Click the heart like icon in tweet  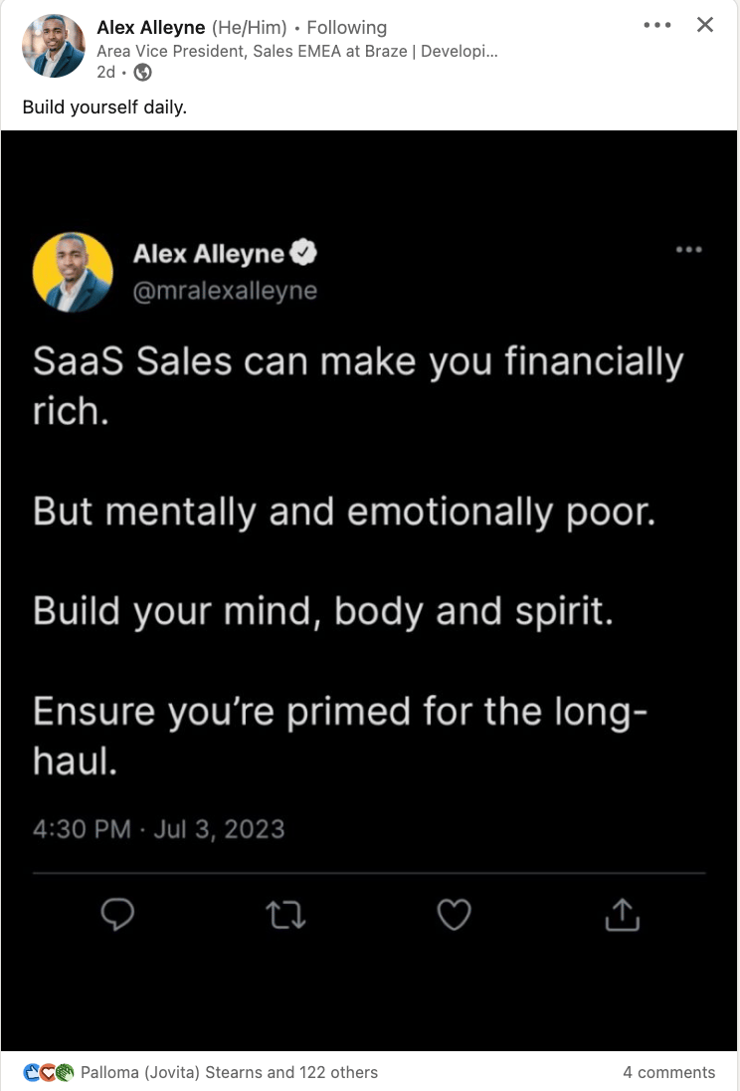tap(455, 914)
